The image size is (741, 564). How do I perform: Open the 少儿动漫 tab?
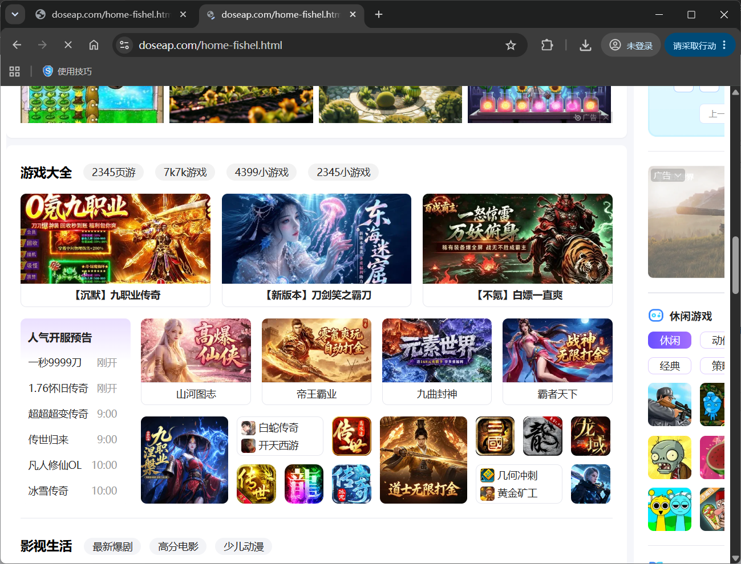point(244,546)
